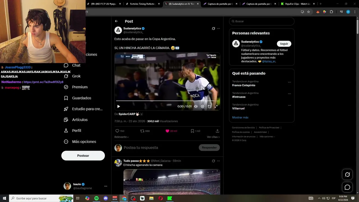The image size is (359, 202).
Task: Open three-dot menu on Tudo passa reply
Action: (x=218, y=161)
